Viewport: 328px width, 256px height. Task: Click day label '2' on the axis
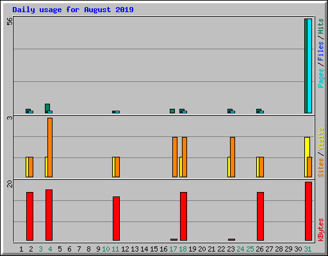point(31,249)
